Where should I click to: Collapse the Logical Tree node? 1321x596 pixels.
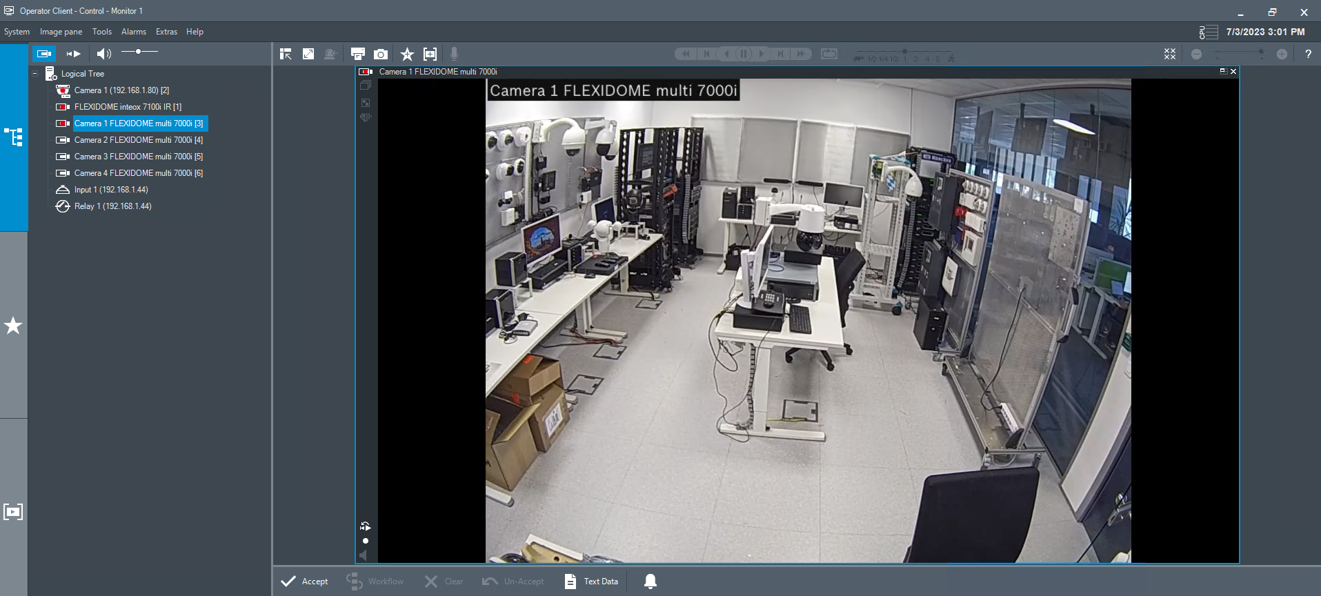35,74
